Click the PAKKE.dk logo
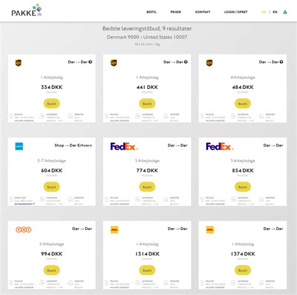This screenshot has height=295, width=297. click(x=26, y=11)
